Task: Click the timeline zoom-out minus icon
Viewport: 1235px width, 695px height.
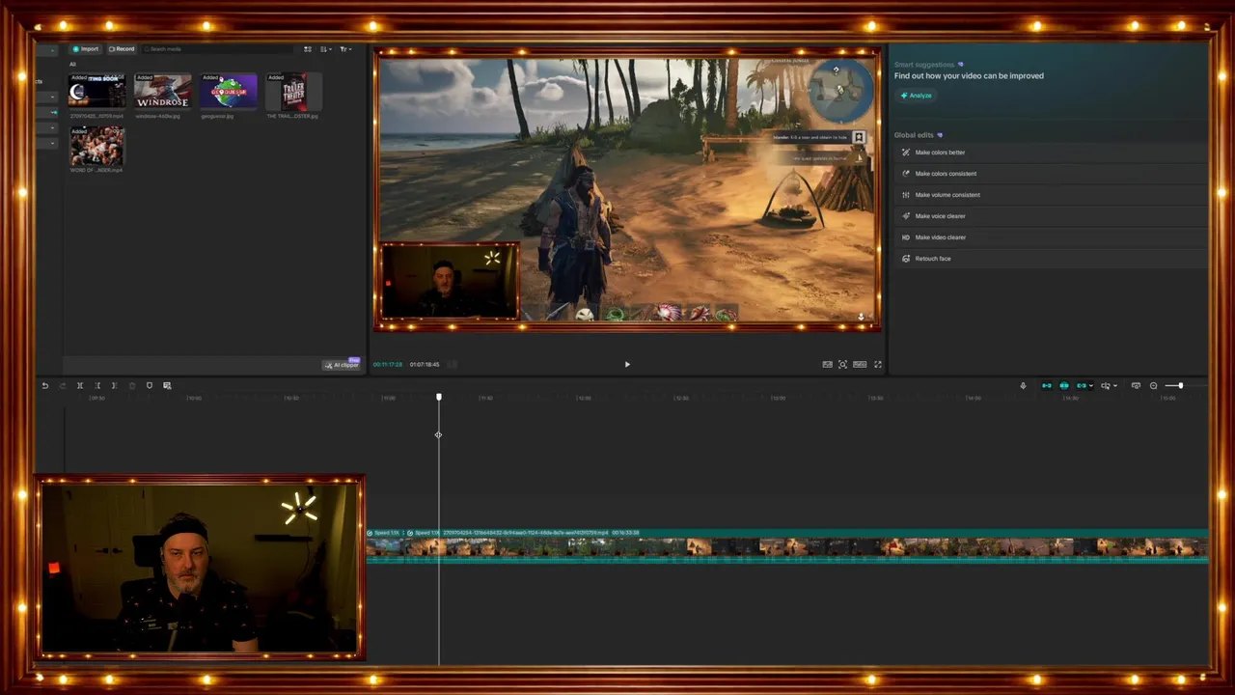Action: click(1153, 386)
